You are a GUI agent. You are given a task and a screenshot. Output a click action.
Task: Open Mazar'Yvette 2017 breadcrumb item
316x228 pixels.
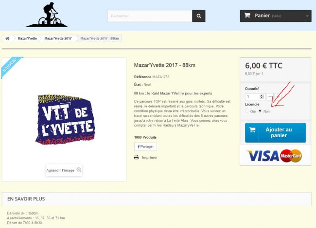[x=58, y=38]
